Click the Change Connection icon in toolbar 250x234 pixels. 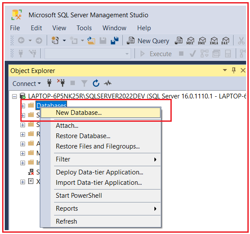tap(32, 54)
